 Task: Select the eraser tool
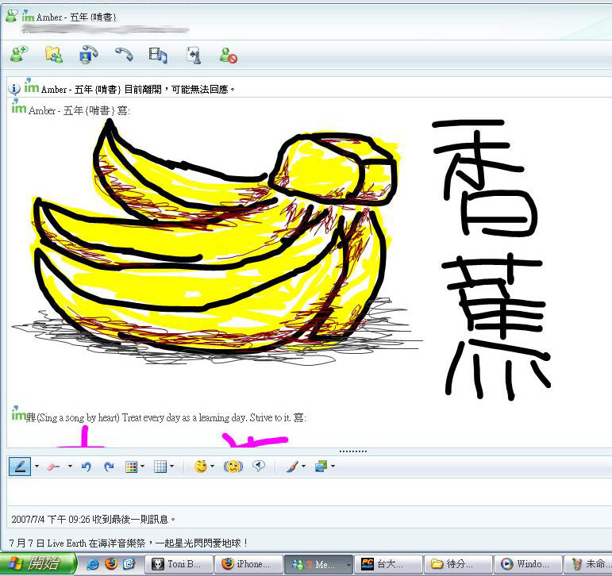point(54,467)
